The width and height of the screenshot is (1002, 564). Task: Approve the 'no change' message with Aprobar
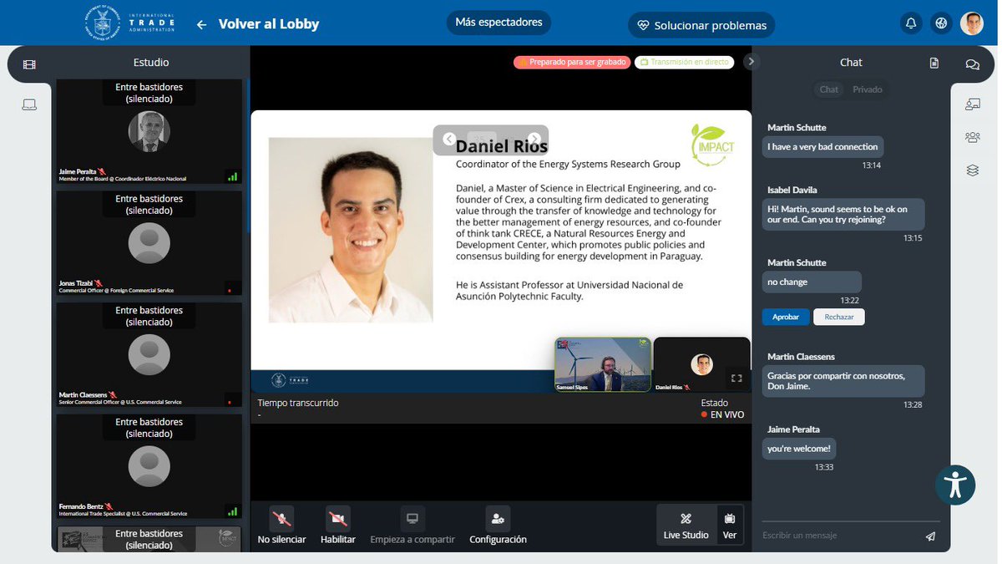pos(786,317)
